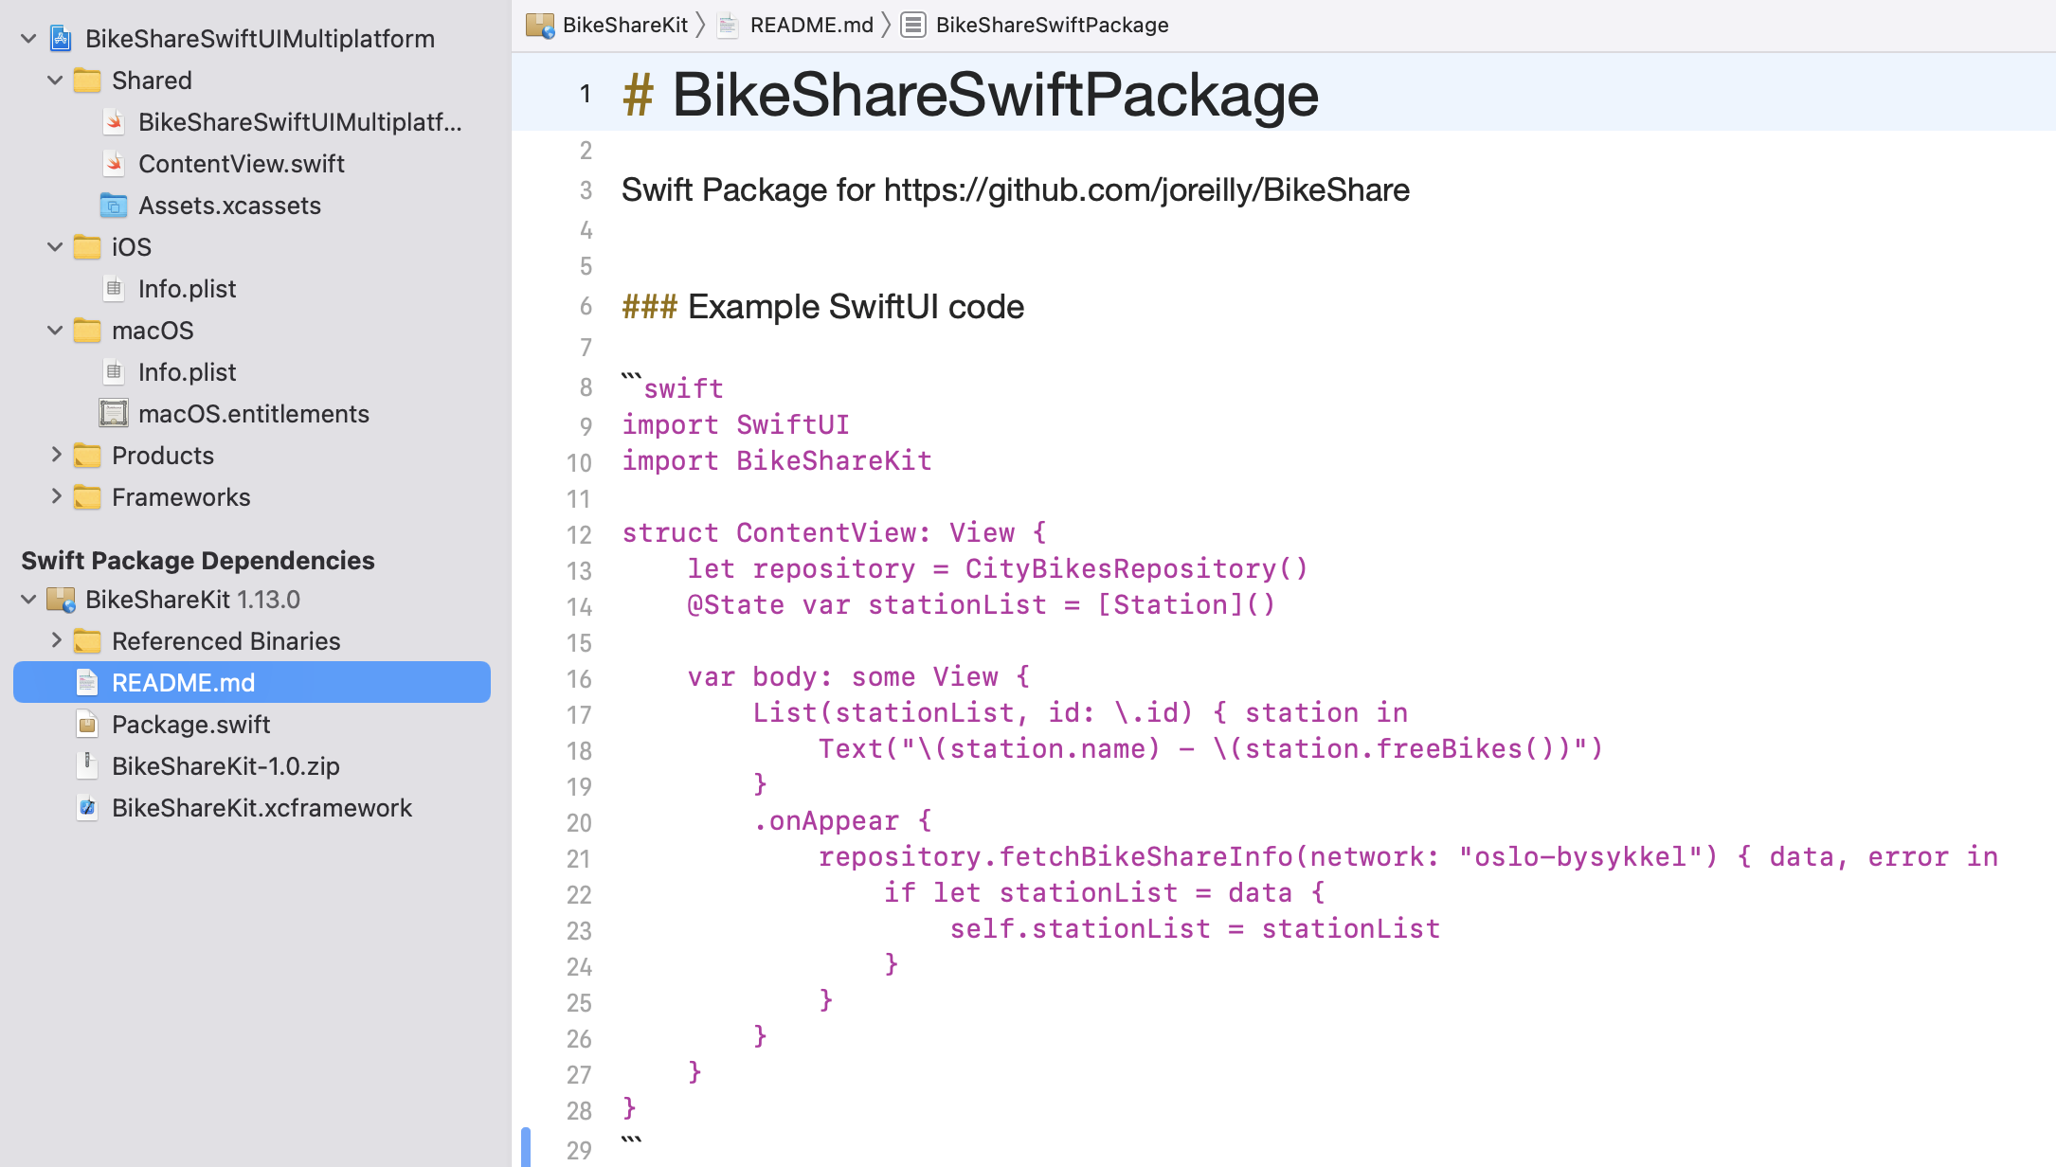
Task: Click the GitHub BikeShare URL text
Action: click(x=1146, y=190)
